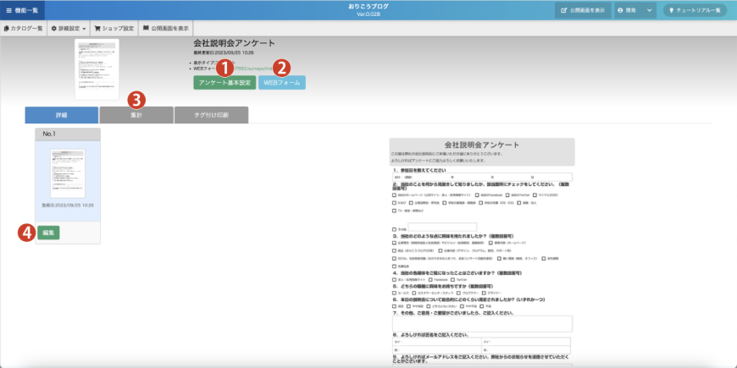Select the 詳細 tab
737x368 pixels.
click(61, 116)
